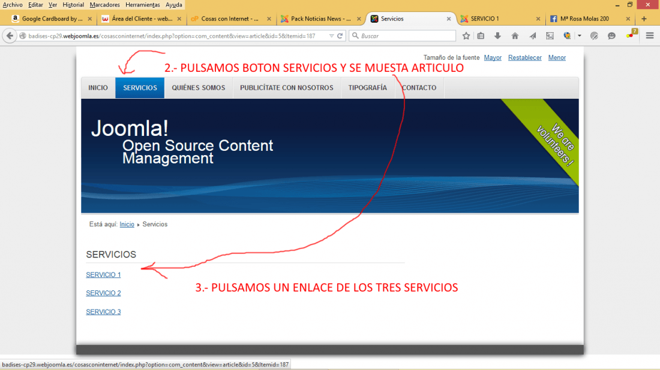Open the bookmarks list icon
This screenshot has width=660, height=370.
481,36
